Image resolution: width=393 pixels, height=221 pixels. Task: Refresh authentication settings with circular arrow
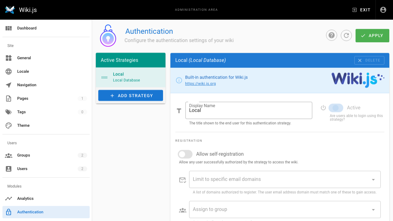[x=346, y=35]
